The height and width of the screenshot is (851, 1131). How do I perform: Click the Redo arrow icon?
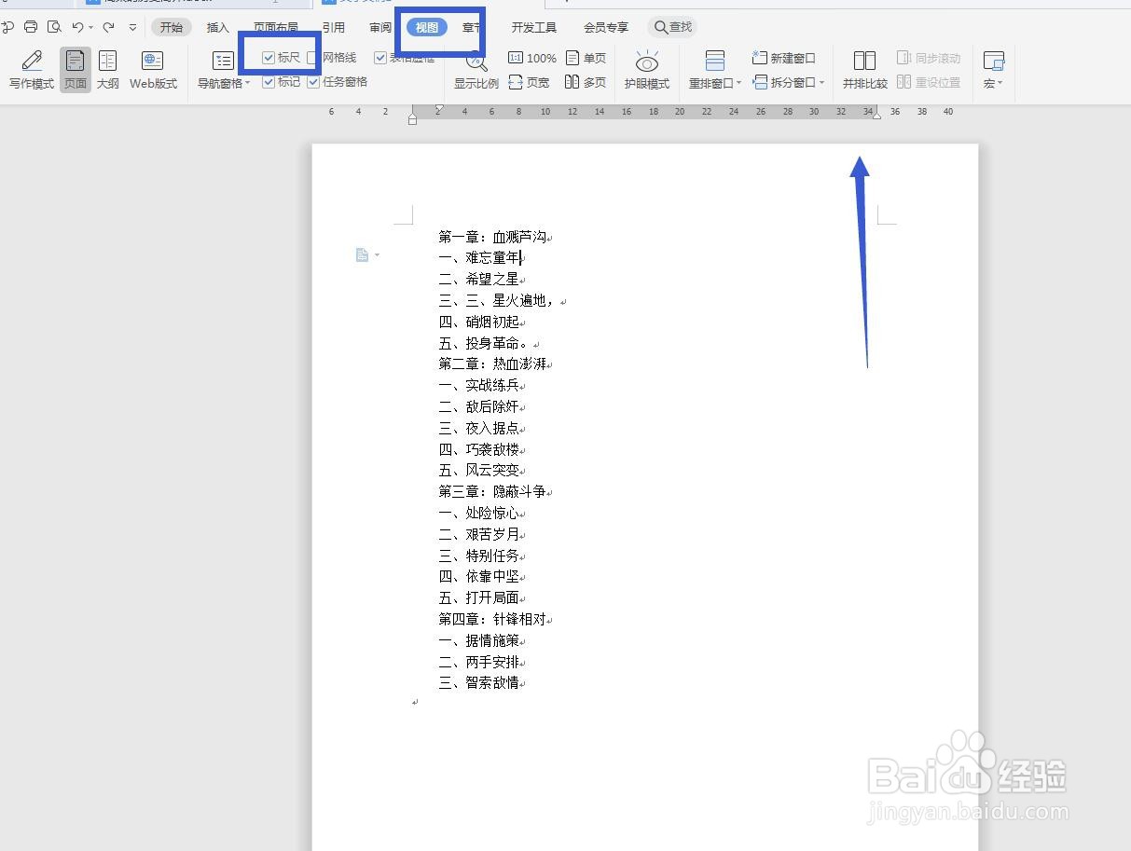pos(109,27)
